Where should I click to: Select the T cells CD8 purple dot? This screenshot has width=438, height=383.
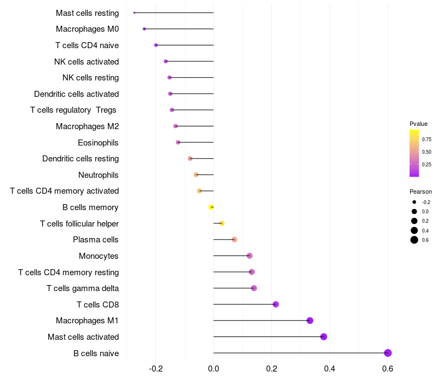(x=275, y=304)
